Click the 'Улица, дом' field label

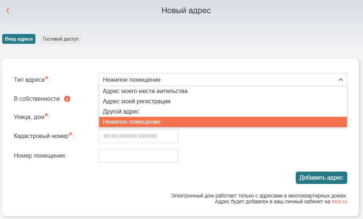click(29, 117)
